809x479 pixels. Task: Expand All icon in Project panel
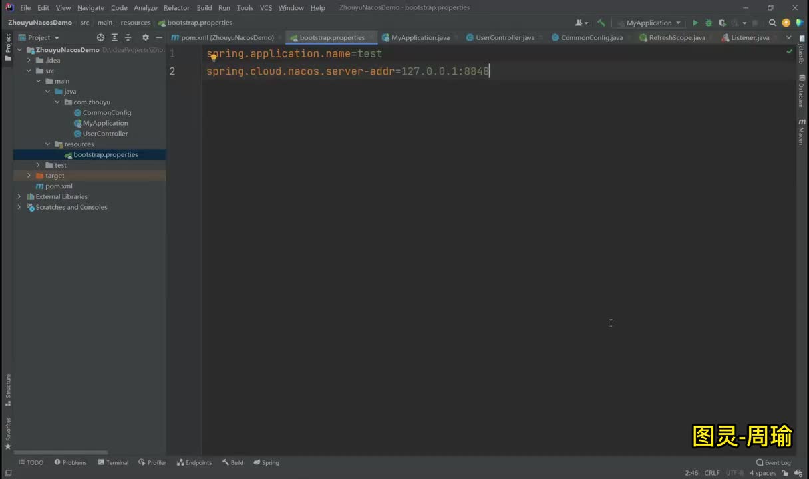(114, 37)
